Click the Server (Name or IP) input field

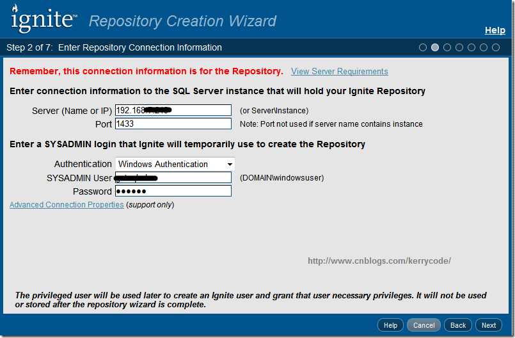click(x=173, y=110)
